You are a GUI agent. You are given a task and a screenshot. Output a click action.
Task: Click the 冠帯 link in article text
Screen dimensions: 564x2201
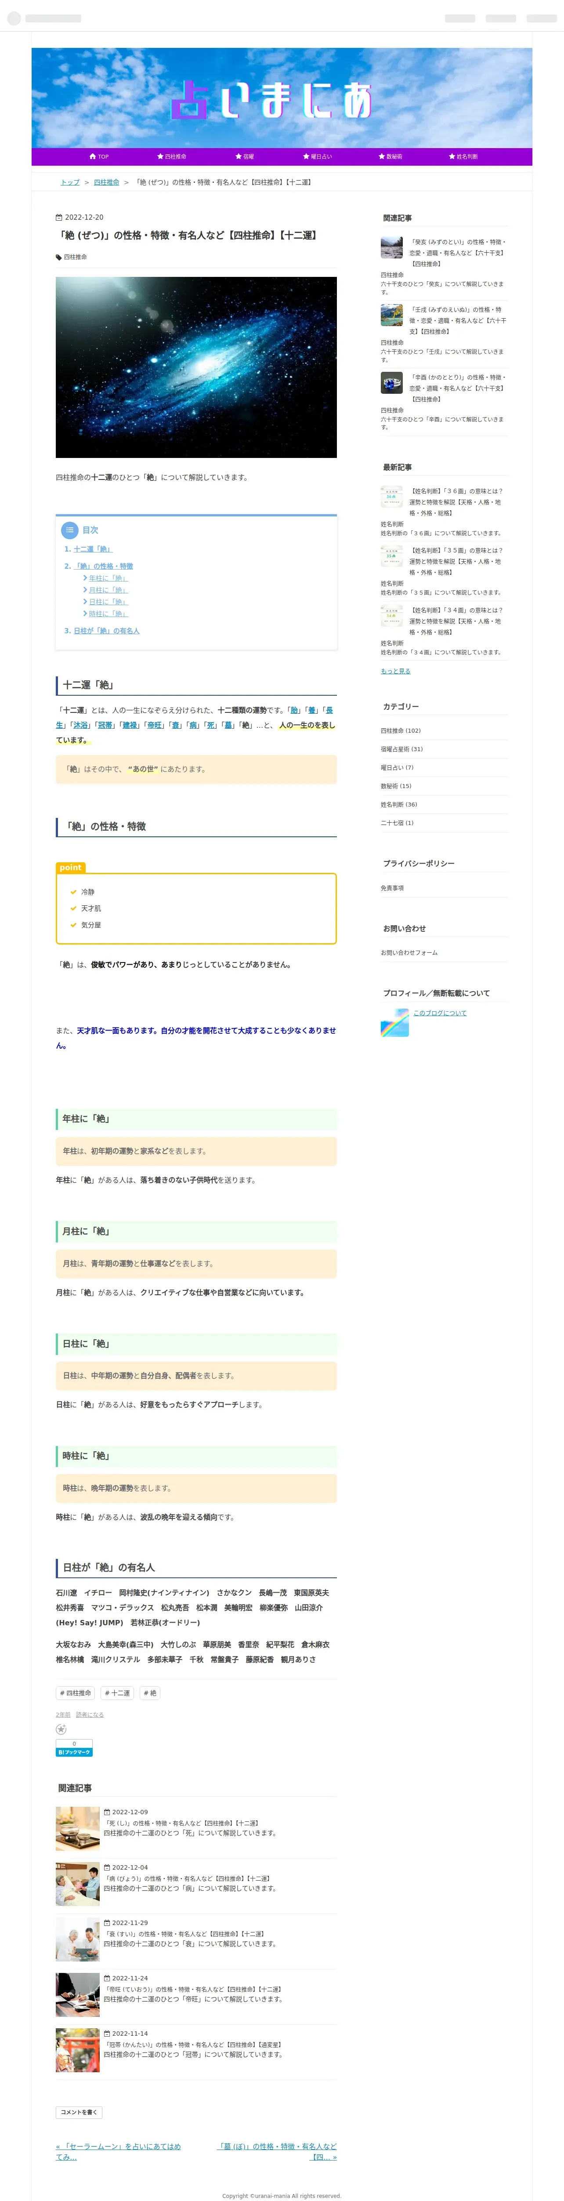pos(105,726)
